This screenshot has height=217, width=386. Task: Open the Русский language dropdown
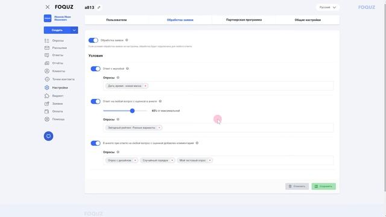pyautogui.click(x=327, y=7)
